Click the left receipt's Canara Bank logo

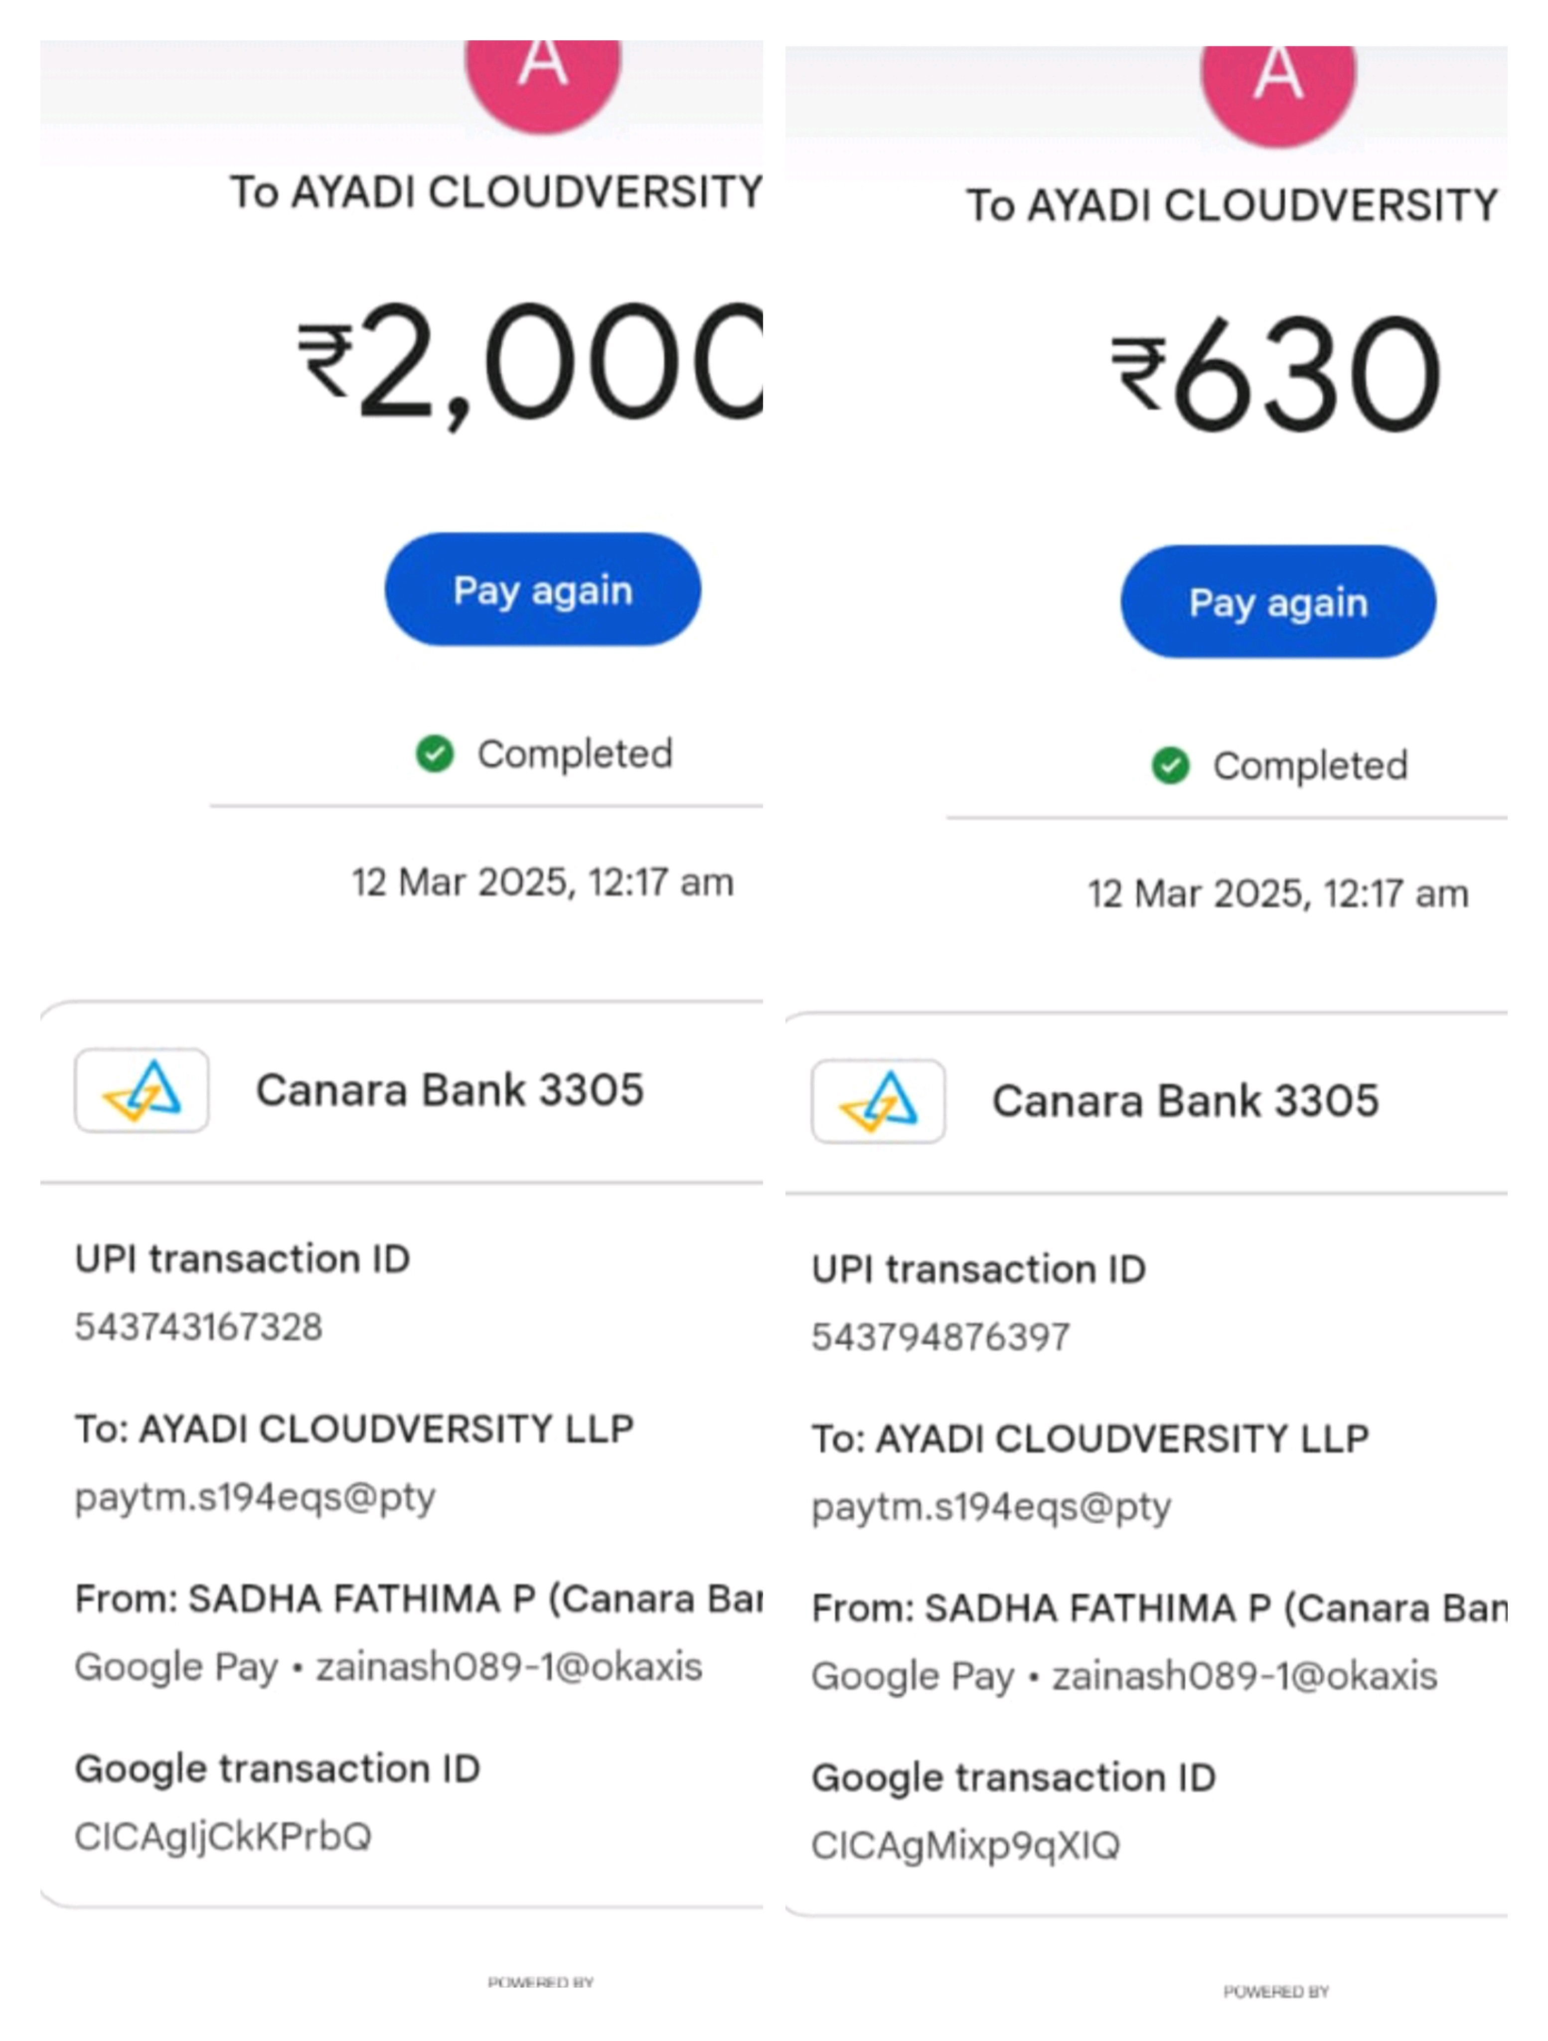(x=141, y=1090)
